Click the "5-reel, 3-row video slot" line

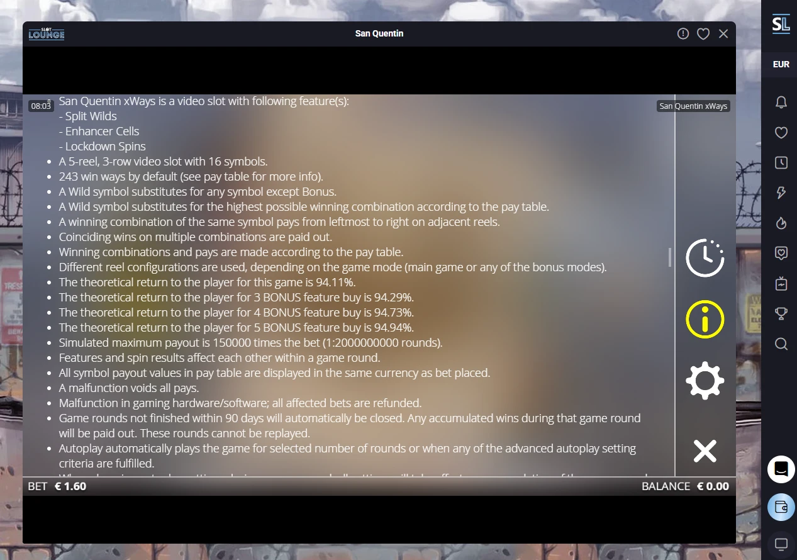tap(164, 162)
